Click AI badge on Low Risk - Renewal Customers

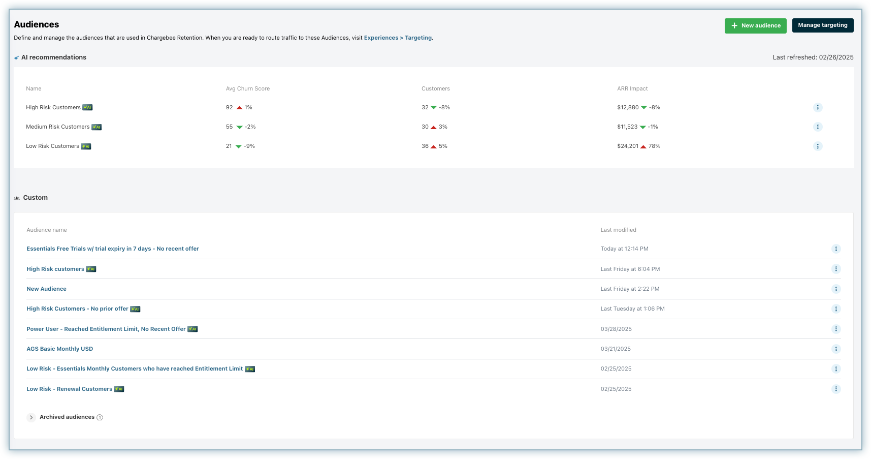[119, 389]
